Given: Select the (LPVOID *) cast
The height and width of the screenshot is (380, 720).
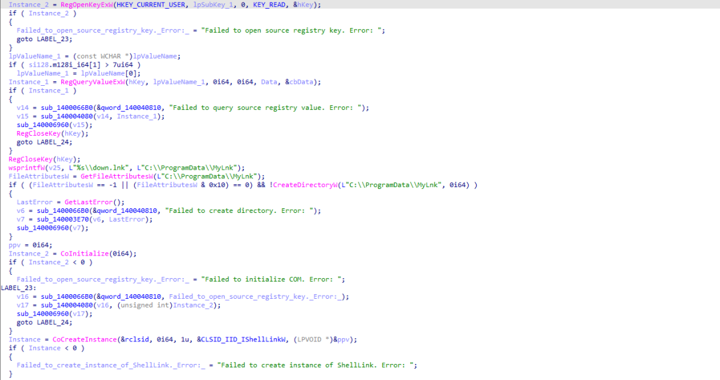Looking at the screenshot, I should coord(313,339).
